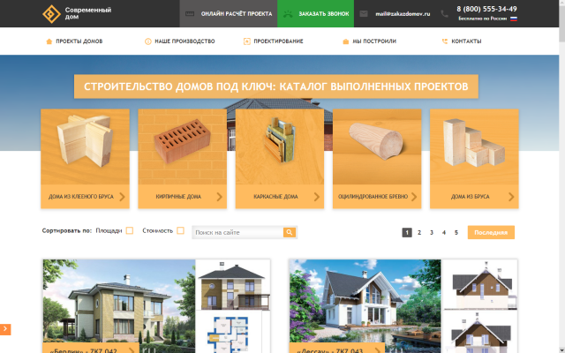This screenshot has height=353, width=565.
Task: Click the info icon beside Наше производство
Action: [x=148, y=41]
